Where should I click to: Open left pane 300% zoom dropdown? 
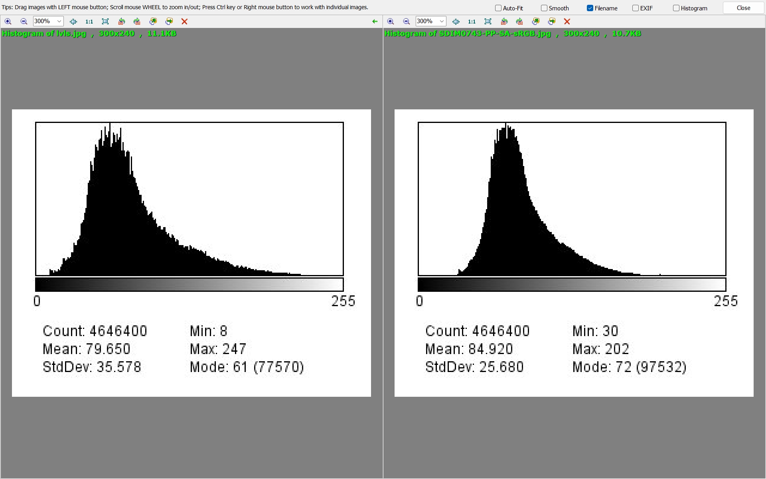59,22
